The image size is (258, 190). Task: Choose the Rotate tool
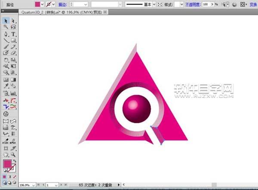tap(6, 60)
